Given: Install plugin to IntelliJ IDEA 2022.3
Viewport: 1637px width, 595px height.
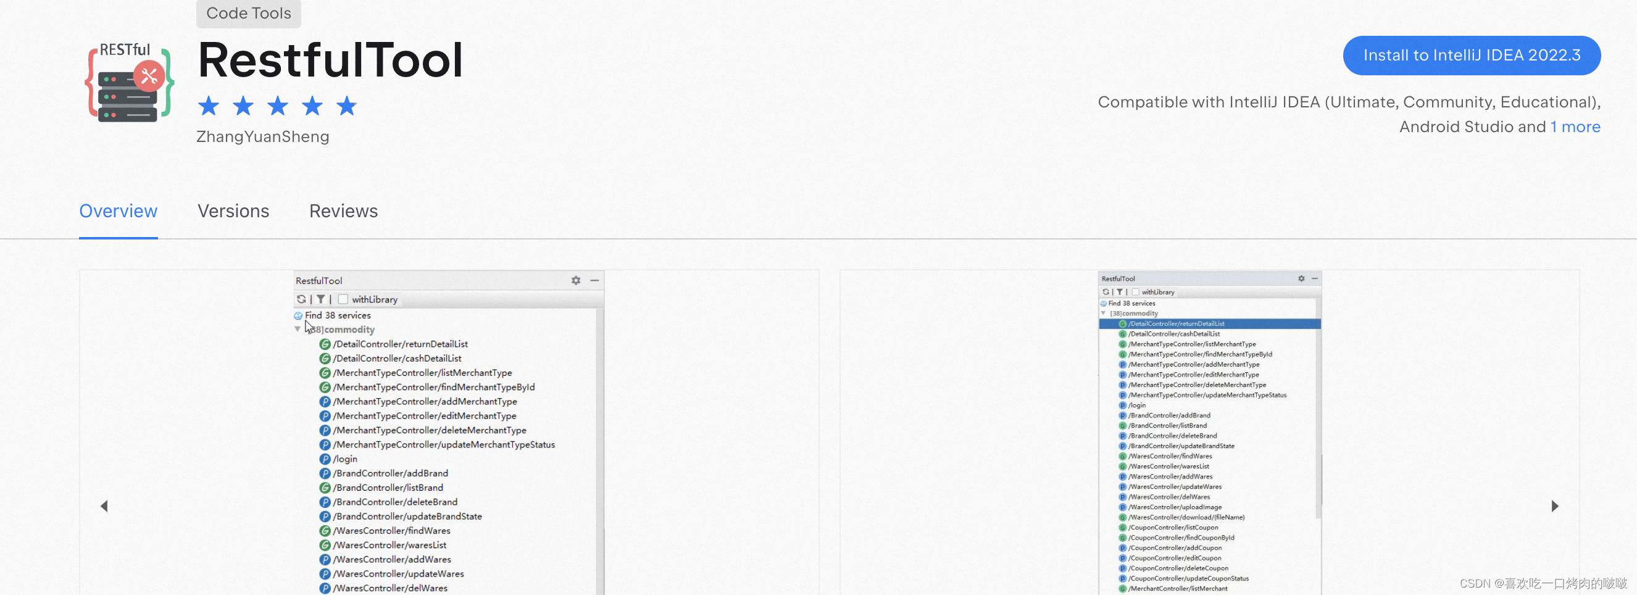Looking at the screenshot, I should tap(1471, 56).
